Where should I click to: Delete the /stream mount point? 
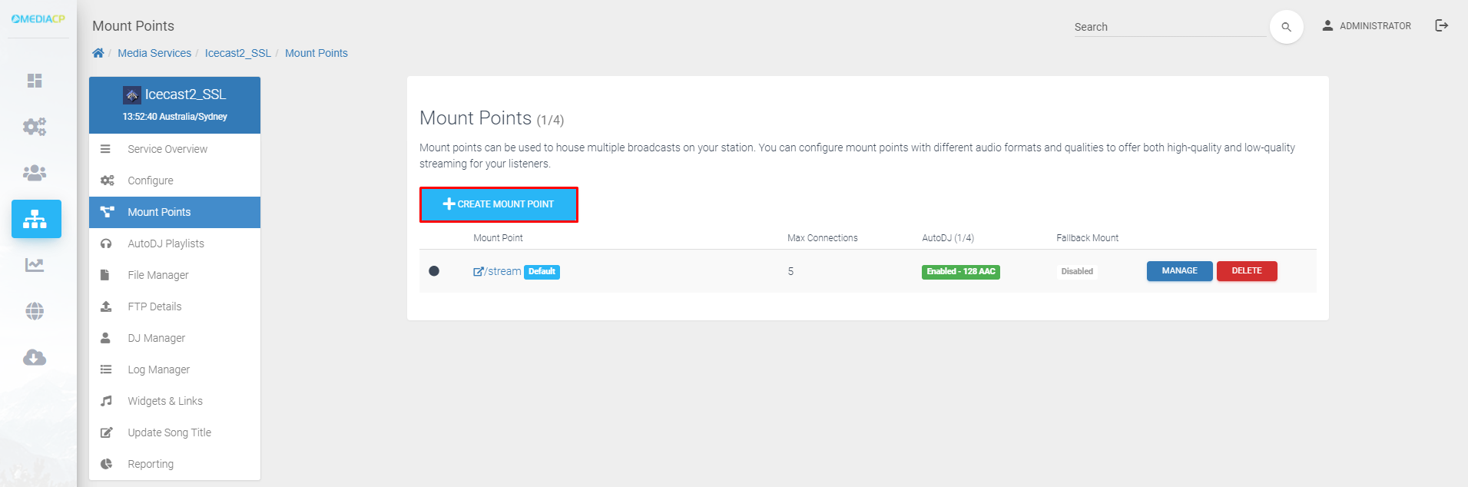[x=1246, y=271]
